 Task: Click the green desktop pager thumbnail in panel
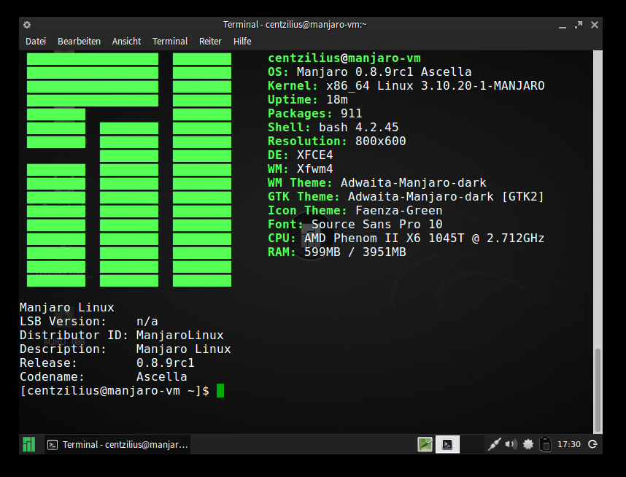point(425,444)
